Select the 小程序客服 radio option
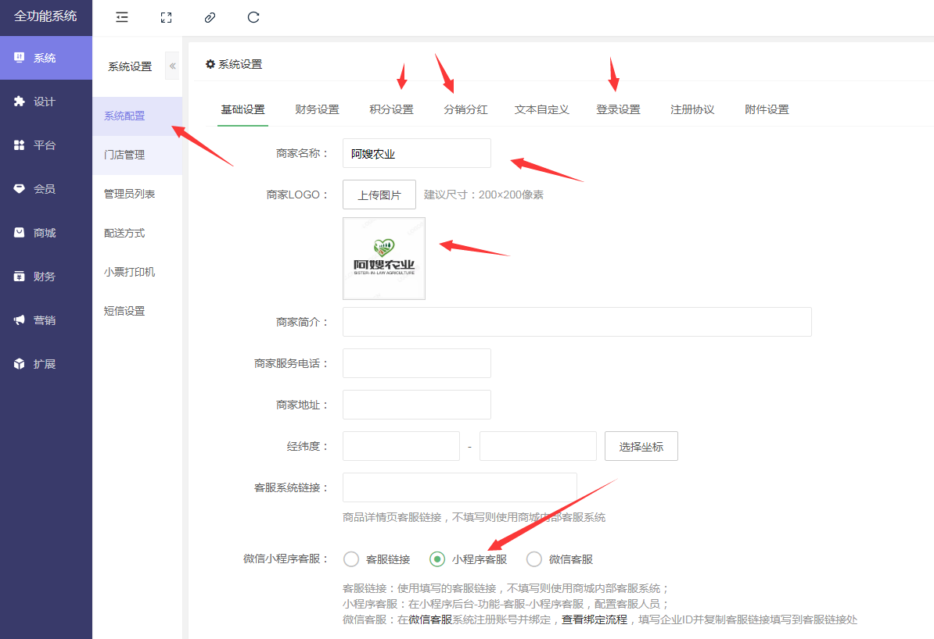The width and height of the screenshot is (934, 639). coord(438,559)
